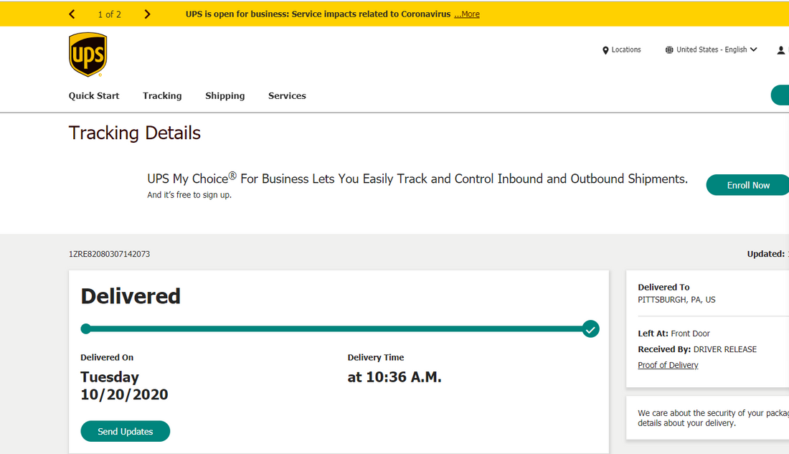
Task: Open Proof of Delivery link
Action: coord(668,365)
